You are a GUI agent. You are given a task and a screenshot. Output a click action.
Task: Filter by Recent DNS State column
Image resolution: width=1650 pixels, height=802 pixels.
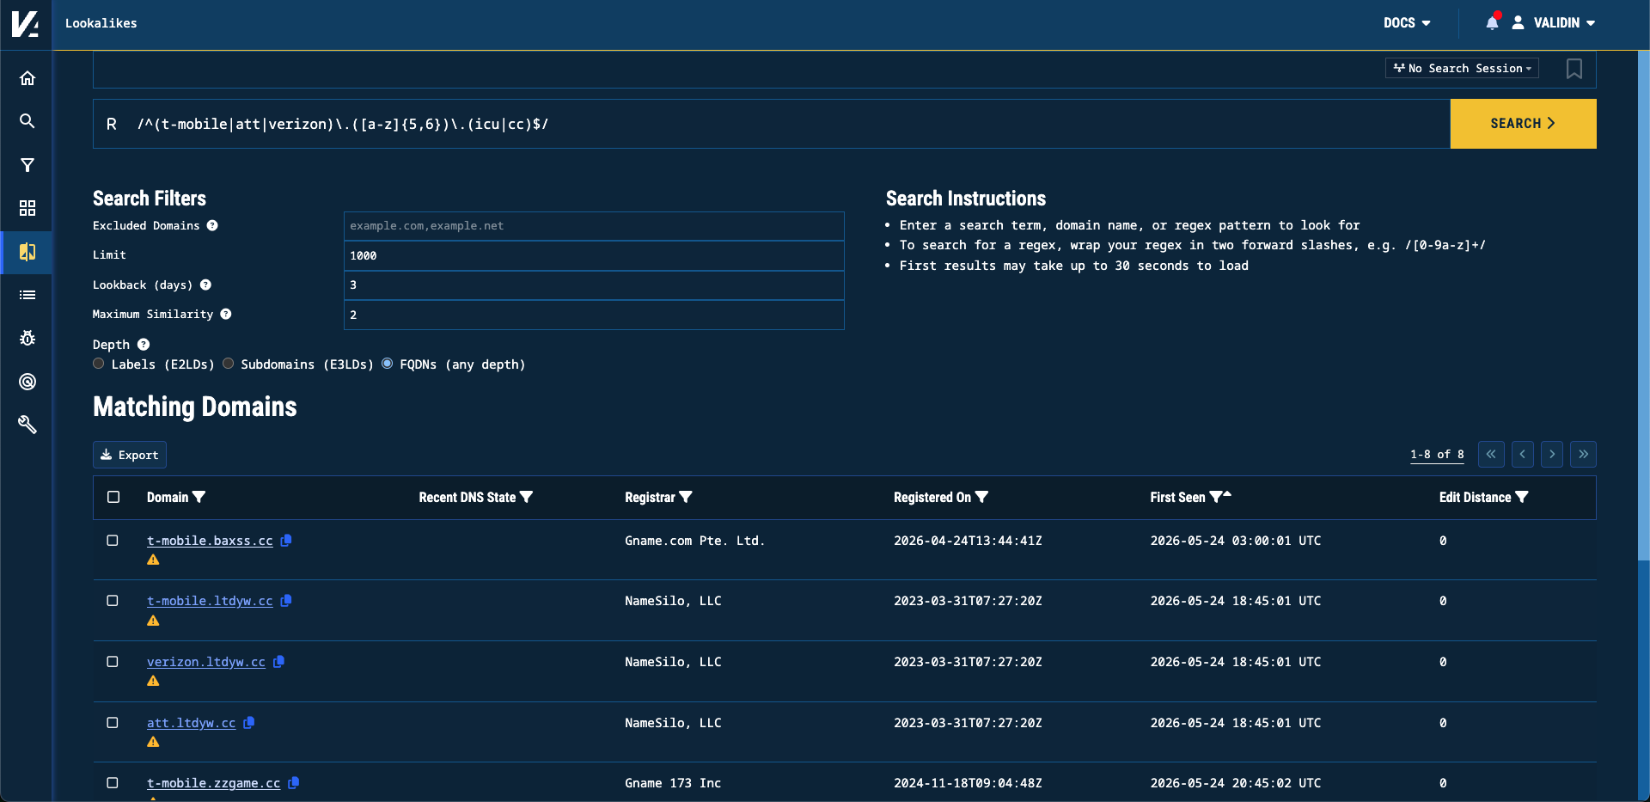pyautogui.click(x=527, y=497)
